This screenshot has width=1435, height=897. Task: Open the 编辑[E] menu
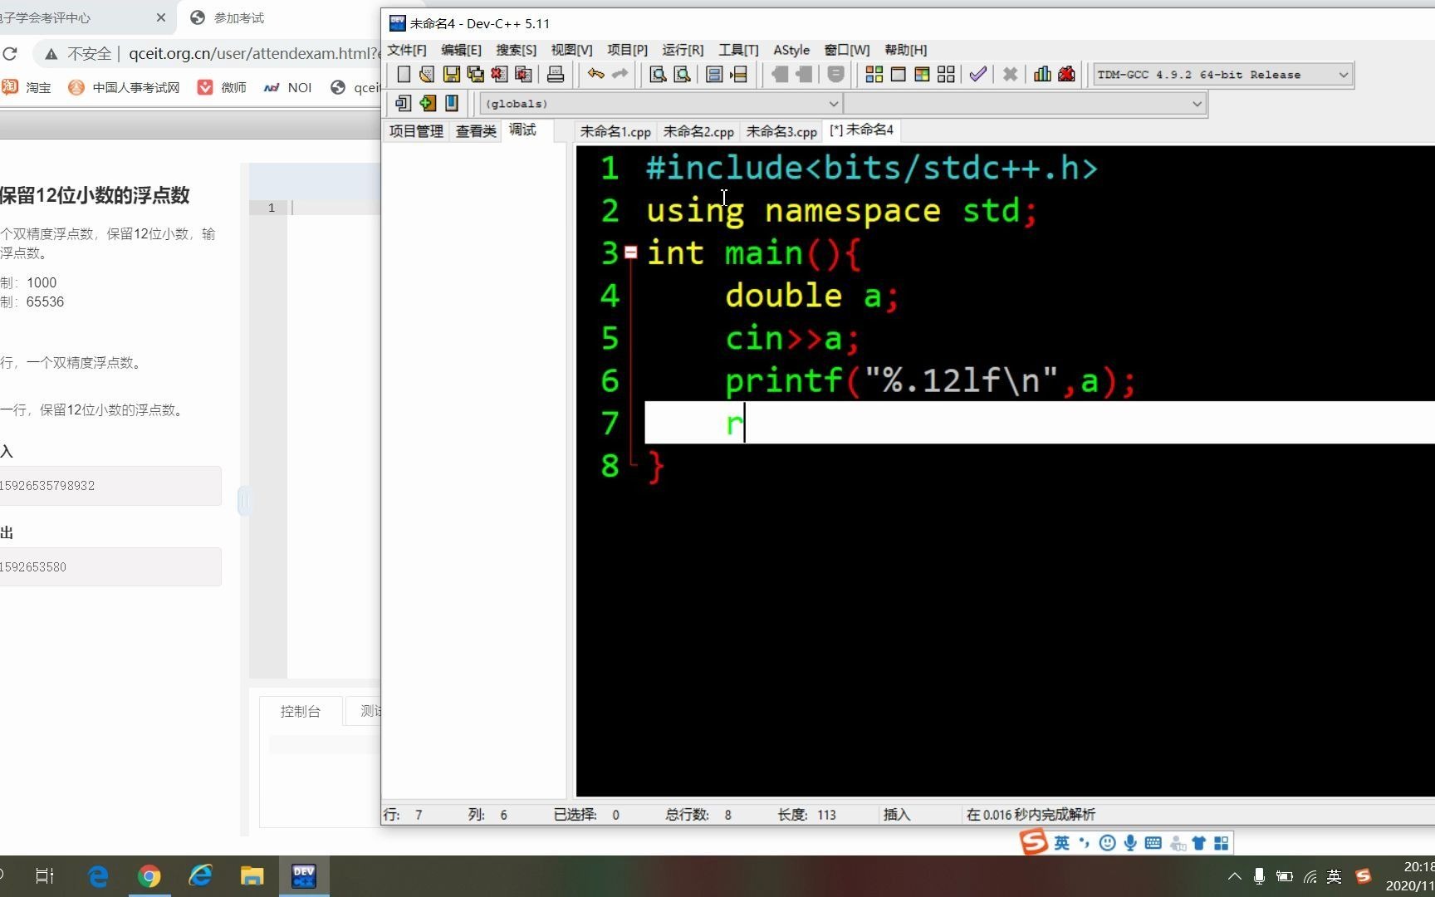pos(461,50)
